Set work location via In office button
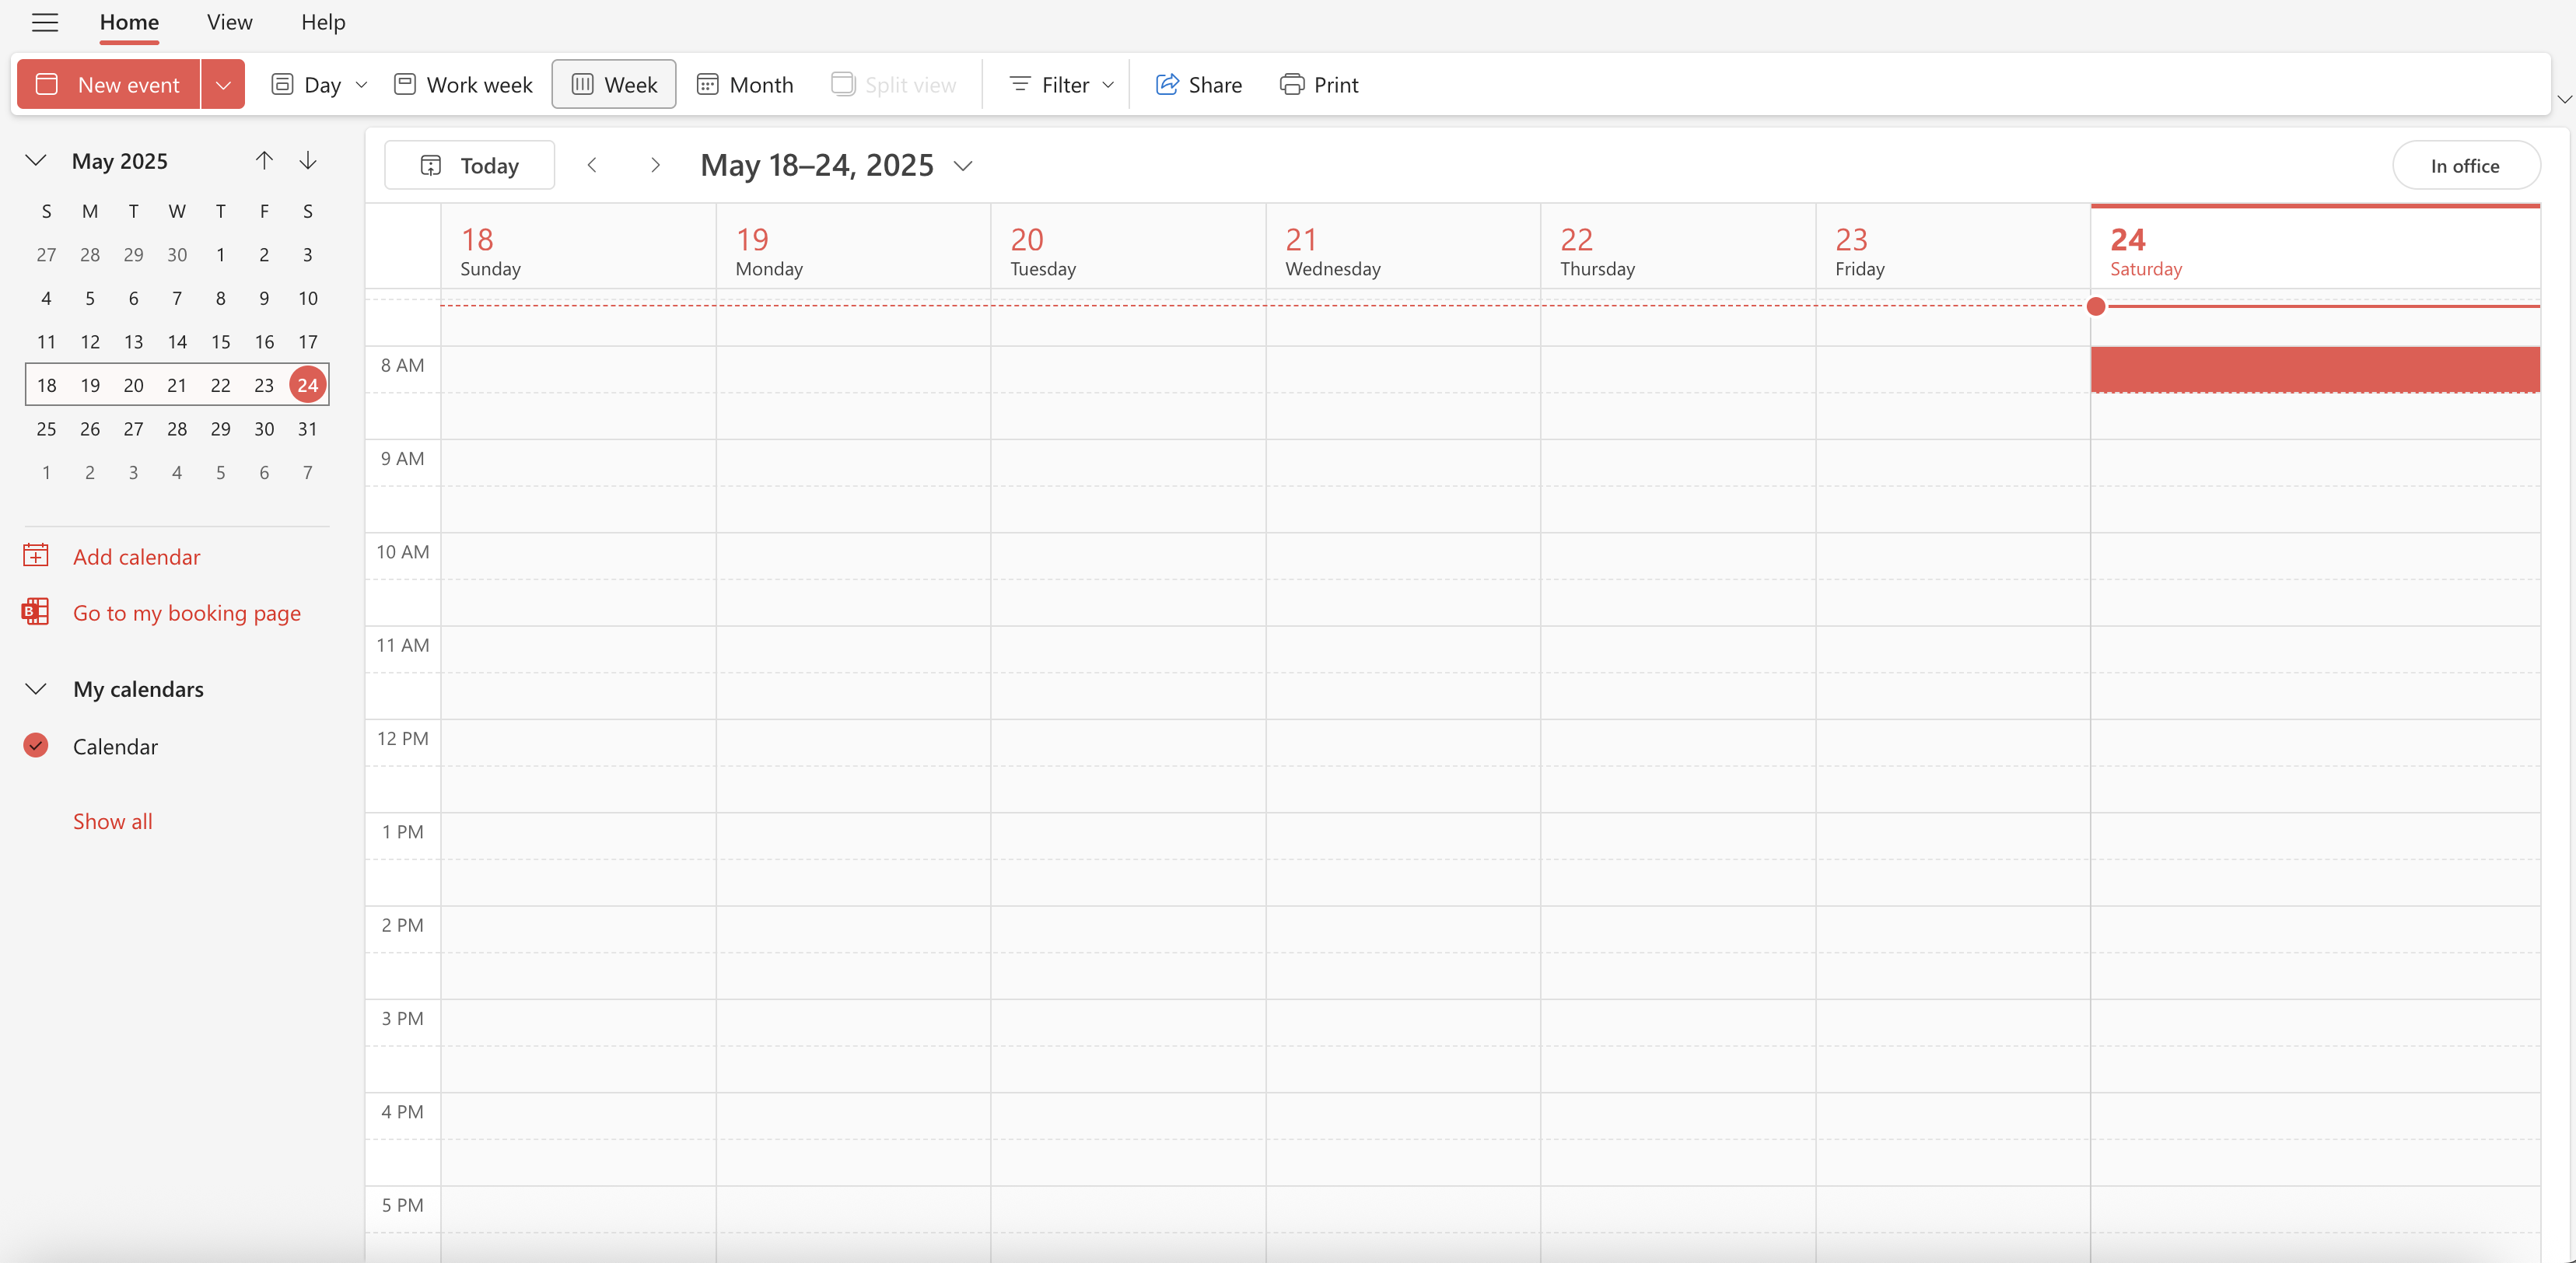Viewport: 2576px width, 1263px height. coord(2465,165)
